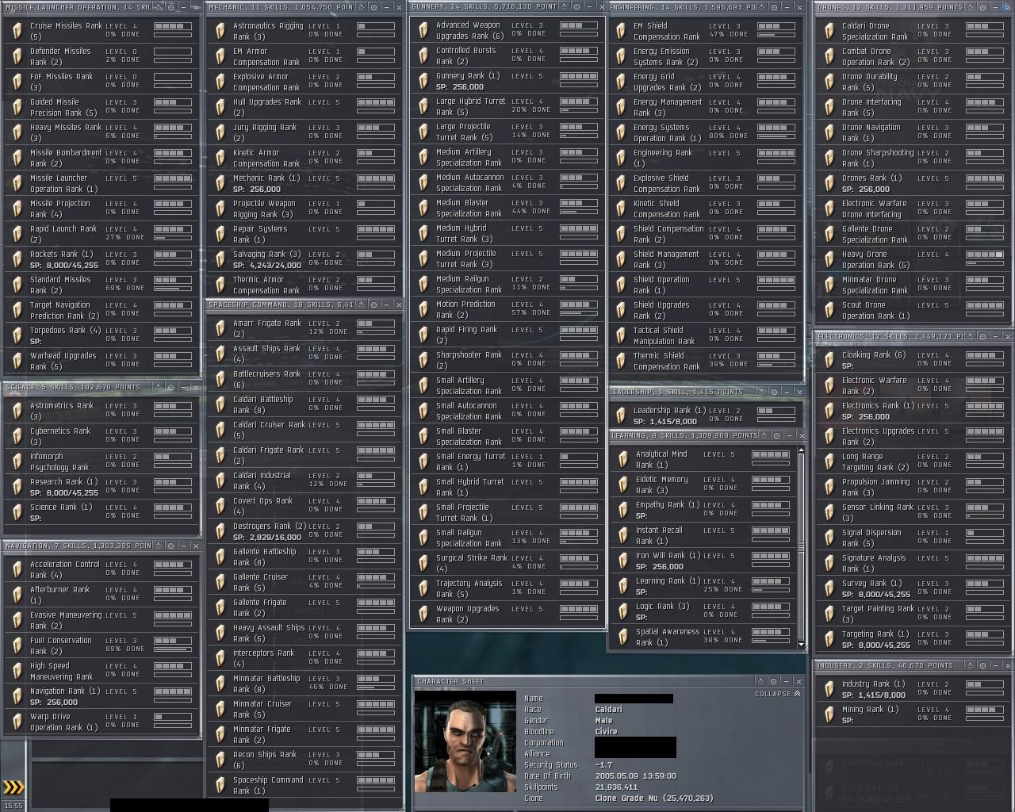Click the Drones Rank (1) skill book icon
The width and height of the screenshot is (1015, 812).
click(x=829, y=183)
